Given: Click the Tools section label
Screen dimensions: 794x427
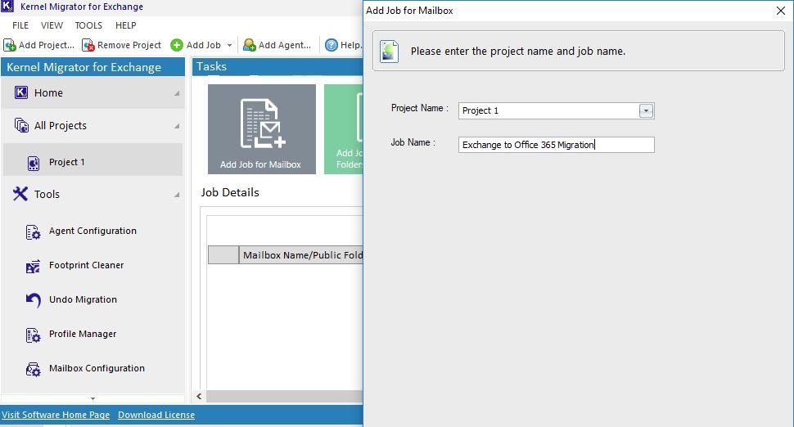Looking at the screenshot, I should click(x=47, y=194).
